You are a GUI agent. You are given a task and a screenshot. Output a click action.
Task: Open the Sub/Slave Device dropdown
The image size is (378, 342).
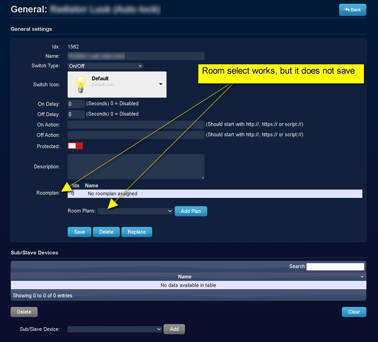click(114, 329)
